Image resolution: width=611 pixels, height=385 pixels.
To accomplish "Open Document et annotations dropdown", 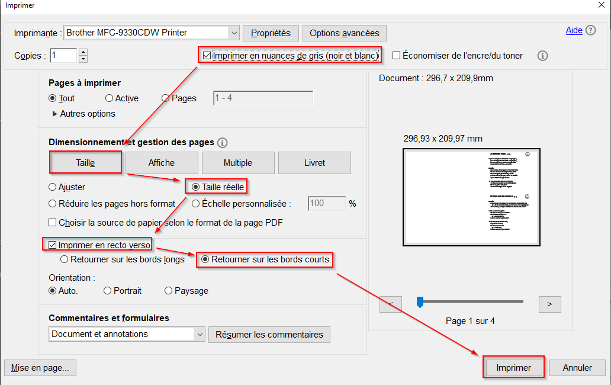I will [x=199, y=334].
